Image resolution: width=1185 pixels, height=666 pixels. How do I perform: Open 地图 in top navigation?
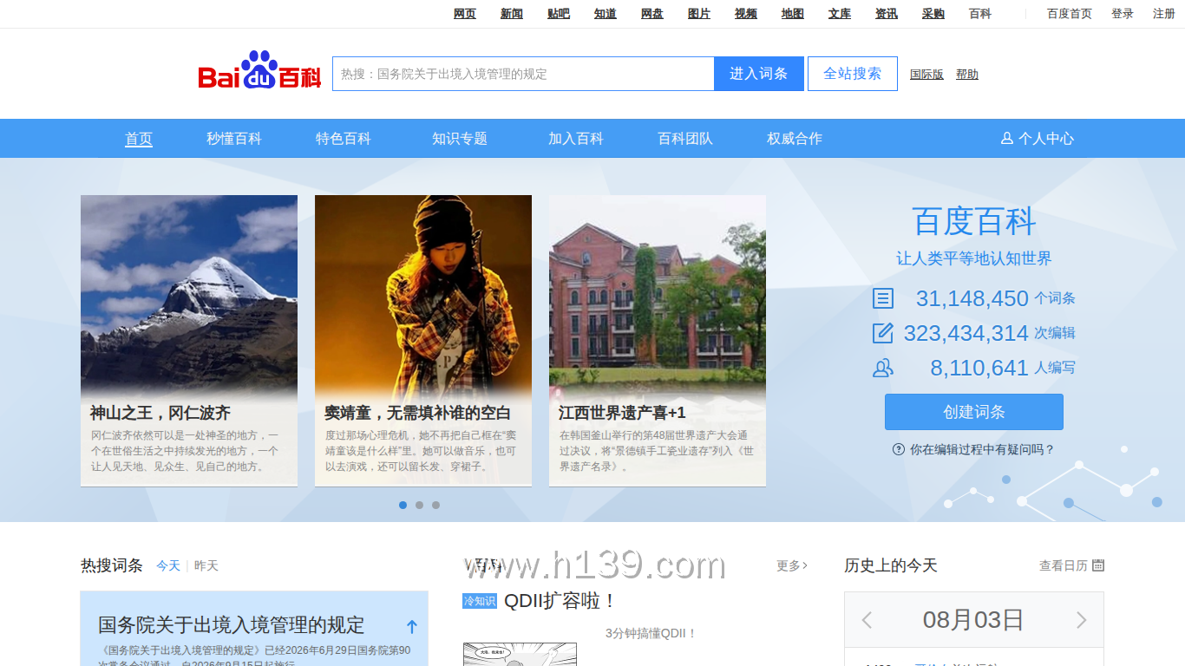pyautogui.click(x=793, y=14)
